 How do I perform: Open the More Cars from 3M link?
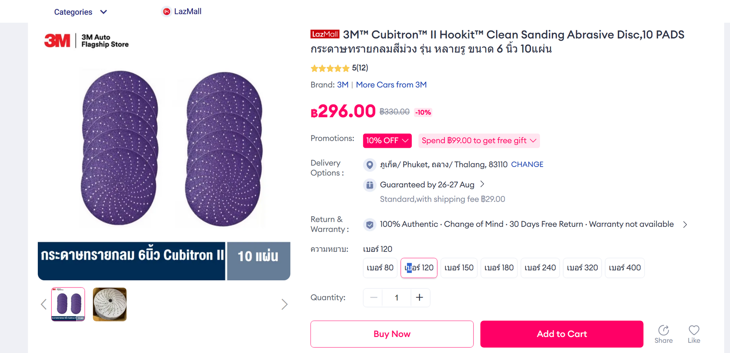(391, 85)
